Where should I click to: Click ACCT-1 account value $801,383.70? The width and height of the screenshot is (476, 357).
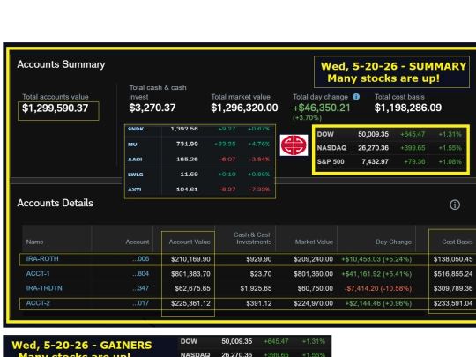190,274
